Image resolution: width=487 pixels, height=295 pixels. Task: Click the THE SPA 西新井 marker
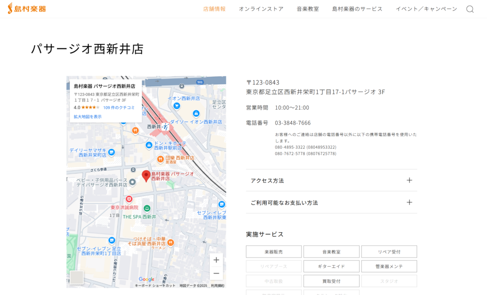pos(147,209)
